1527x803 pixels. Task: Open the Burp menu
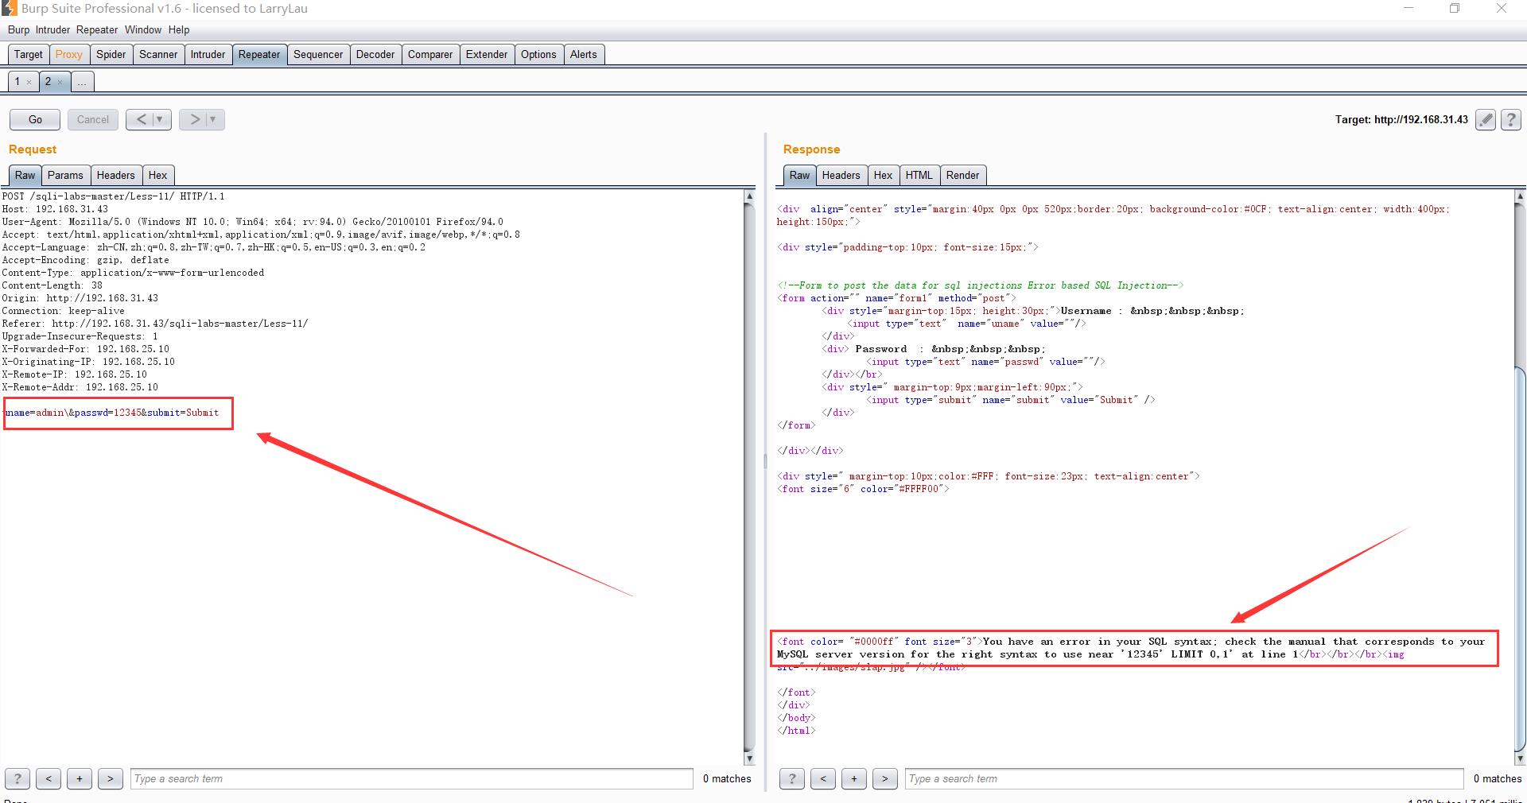pos(18,29)
